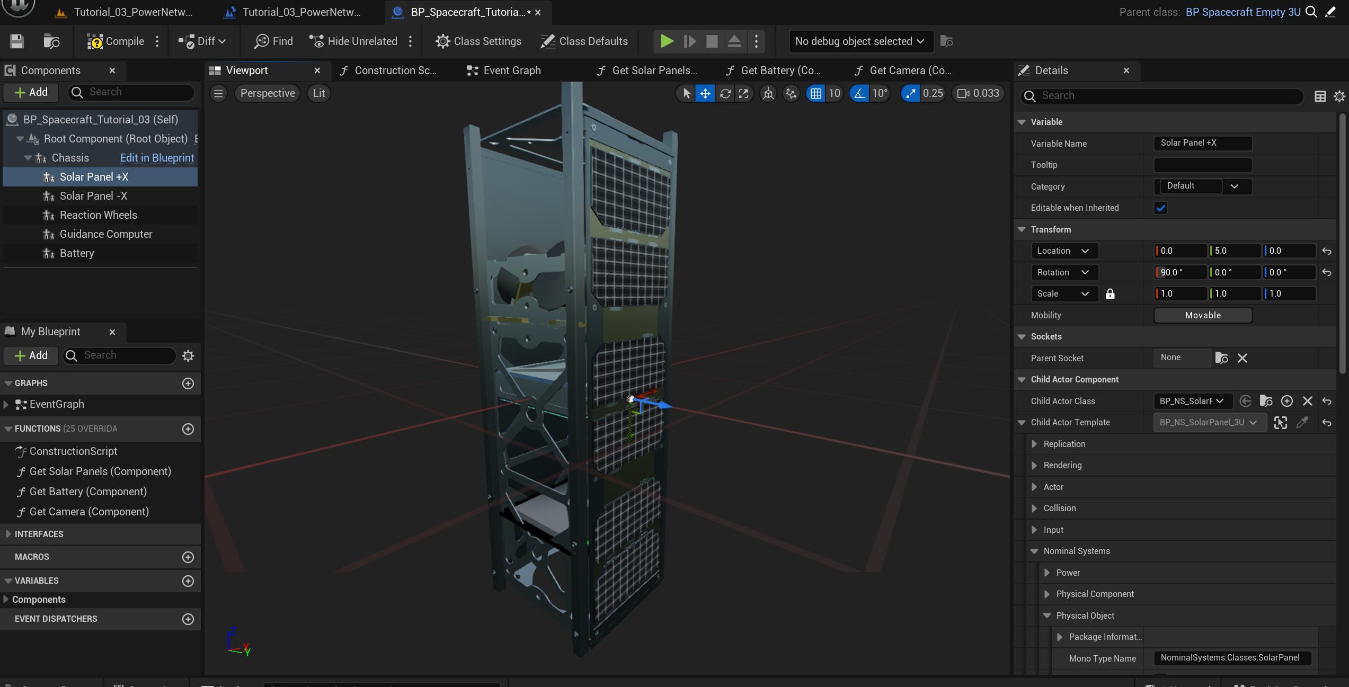Viewport: 1349px width, 687px height.
Task: Collapse the Physical Object section
Action: 1046,616
